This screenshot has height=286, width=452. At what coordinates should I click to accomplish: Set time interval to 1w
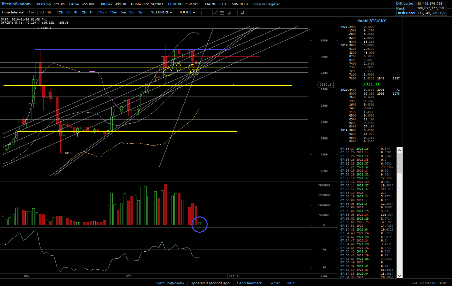[x=31, y=12]
